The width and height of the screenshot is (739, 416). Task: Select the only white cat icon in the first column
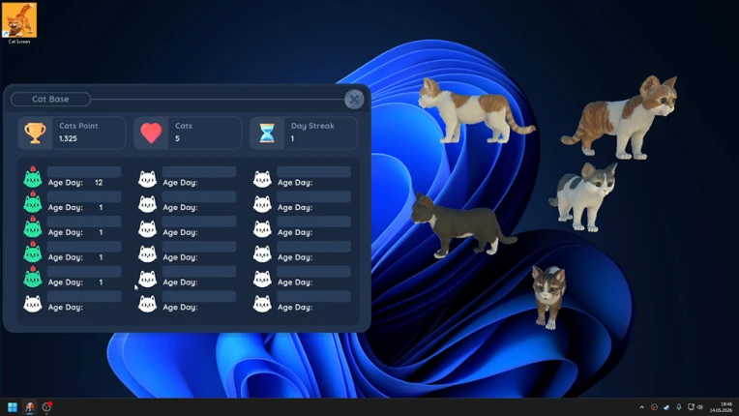[33, 304]
